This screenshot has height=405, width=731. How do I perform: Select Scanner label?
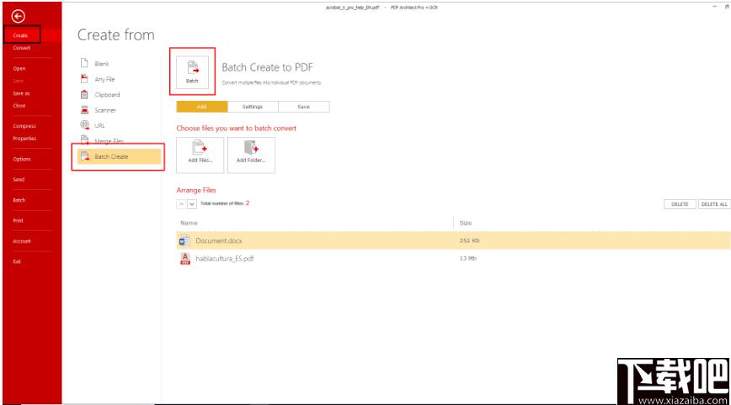tap(105, 110)
